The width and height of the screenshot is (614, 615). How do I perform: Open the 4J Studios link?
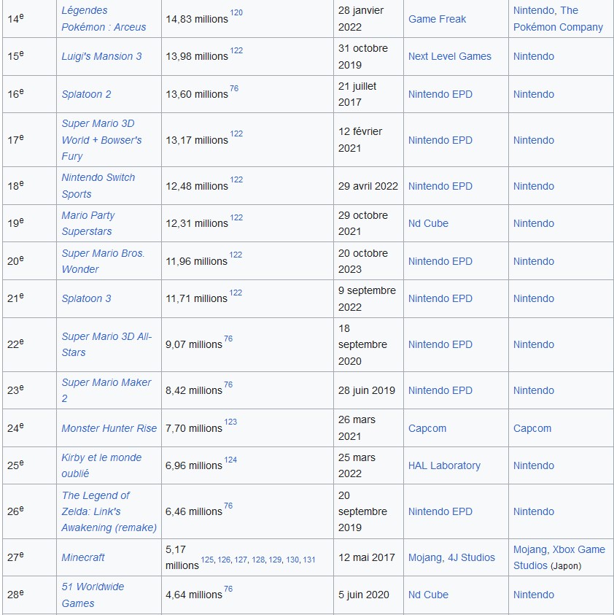[471, 557]
